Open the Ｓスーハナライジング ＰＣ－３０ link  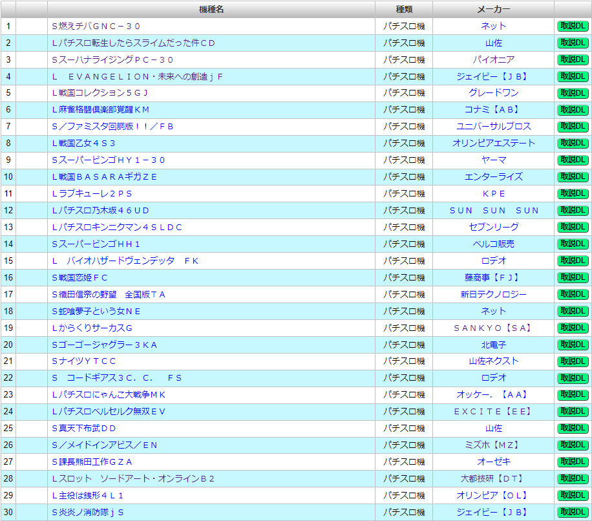pos(112,59)
